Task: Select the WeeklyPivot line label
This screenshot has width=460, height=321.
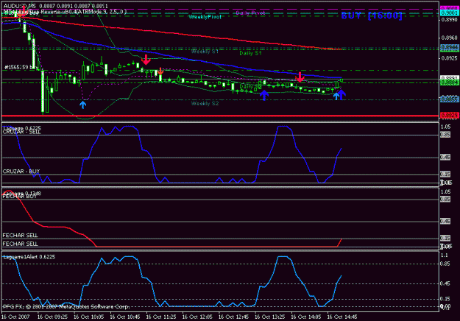Action: 205,17
